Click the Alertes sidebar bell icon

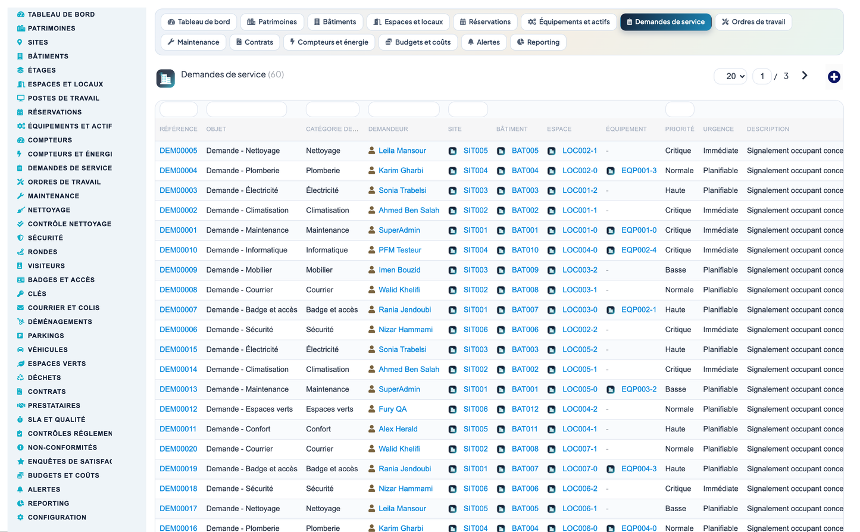(21, 490)
